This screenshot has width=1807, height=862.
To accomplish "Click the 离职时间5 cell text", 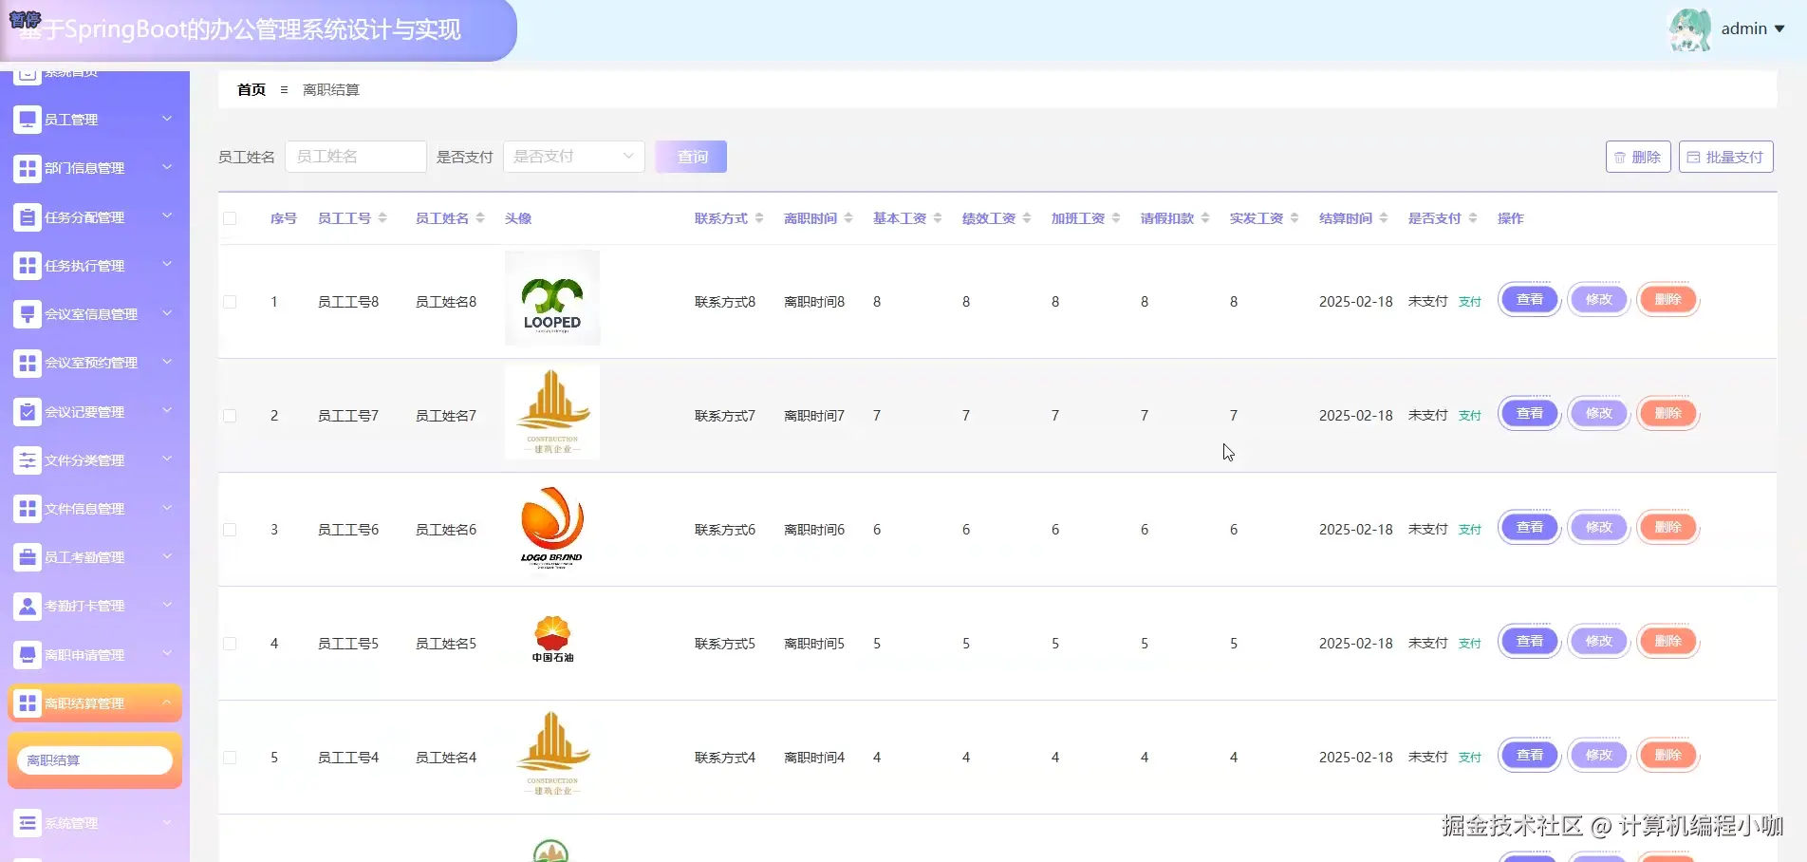I will click(x=814, y=644).
